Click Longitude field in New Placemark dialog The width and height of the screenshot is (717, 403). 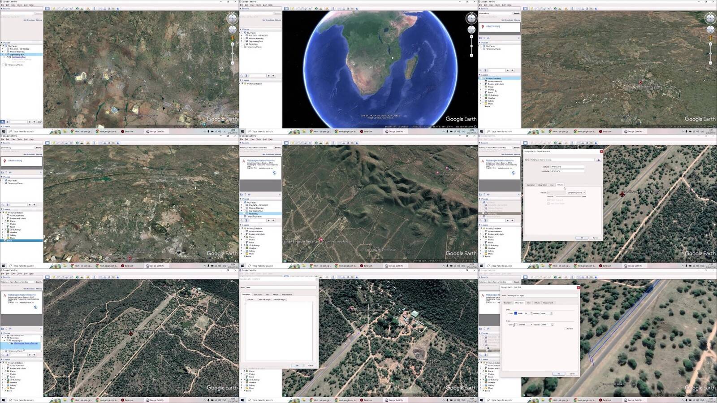pyautogui.click(x=567, y=171)
